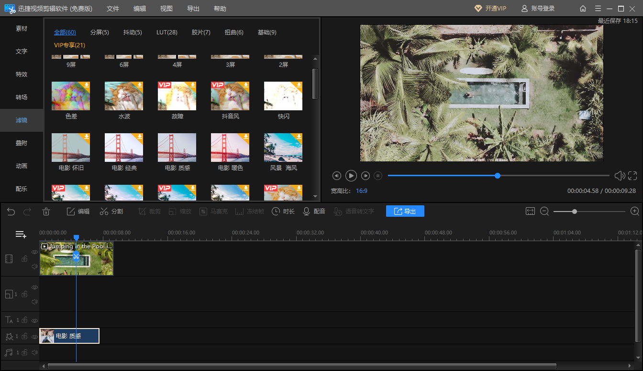Open the Duration (时长) clock tool
The height and width of the screenshot is (371, 643).
[x=283, y=212]
